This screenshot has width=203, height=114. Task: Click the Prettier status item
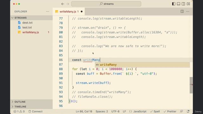click(170, 111)
